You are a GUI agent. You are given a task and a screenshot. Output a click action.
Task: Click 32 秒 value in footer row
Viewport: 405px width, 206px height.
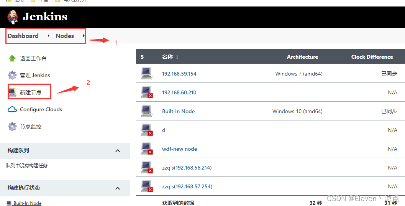[x=316, y=203]
